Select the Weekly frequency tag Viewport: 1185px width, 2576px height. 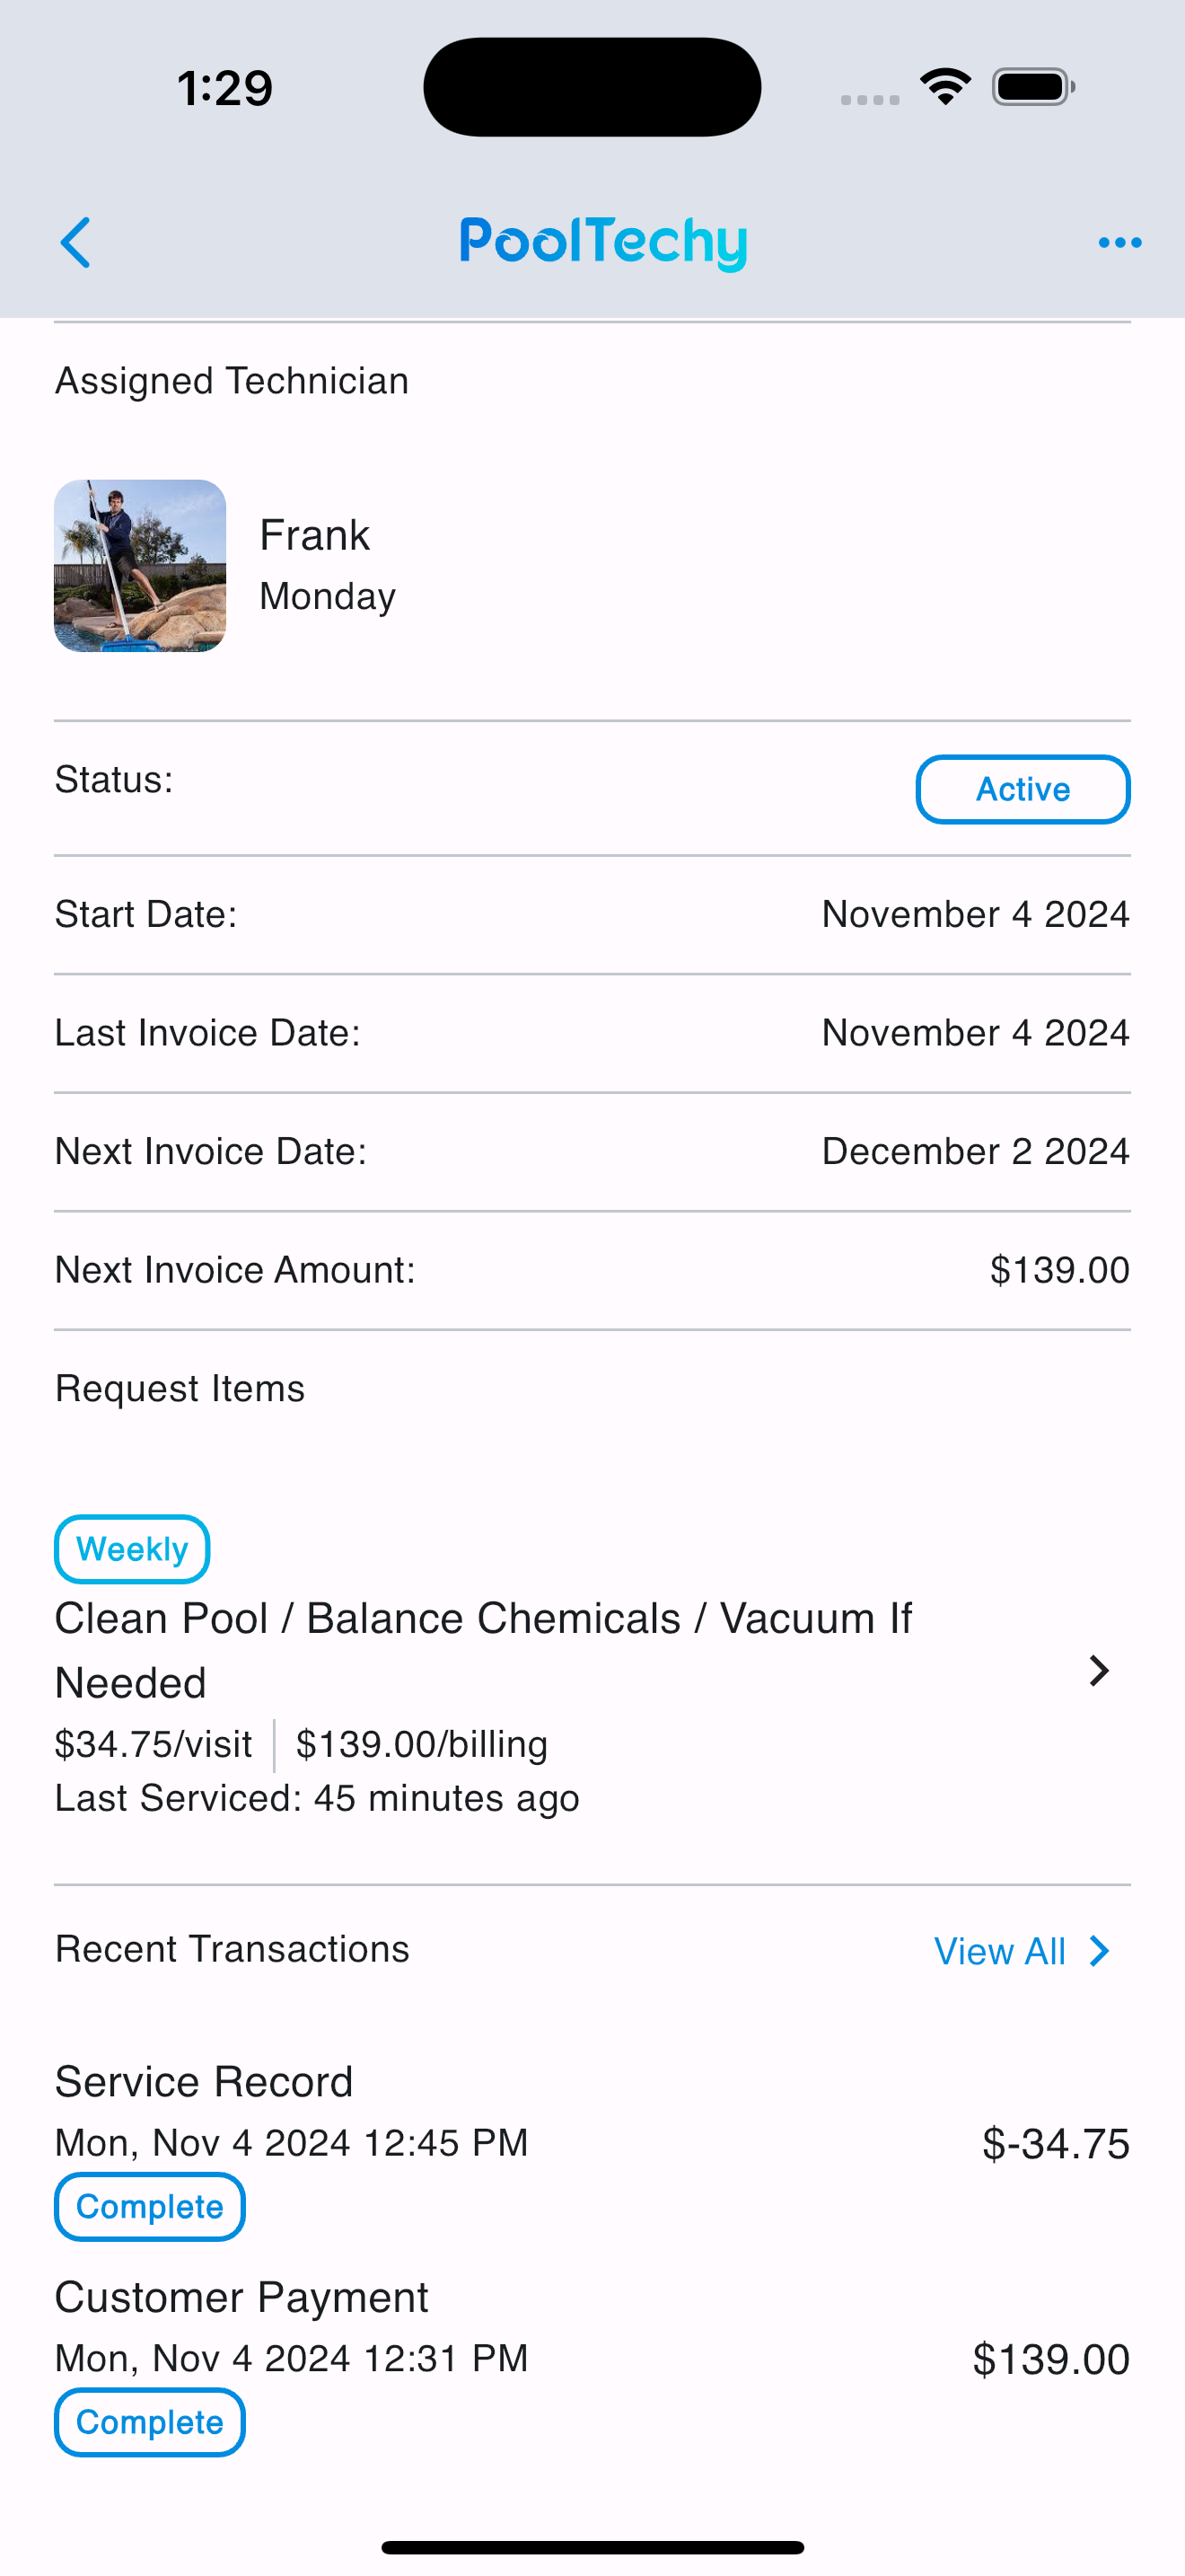coord(132,1549)
